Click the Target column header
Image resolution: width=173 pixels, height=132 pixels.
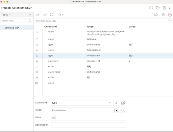(90, 27)
